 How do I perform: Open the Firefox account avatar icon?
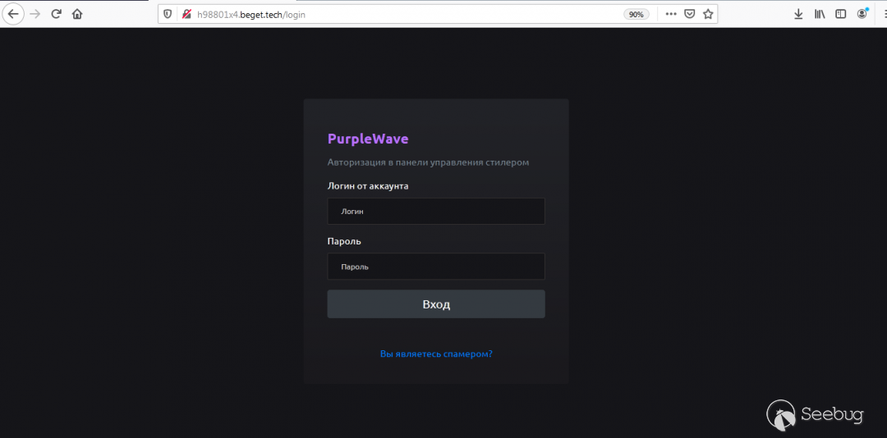862,14
